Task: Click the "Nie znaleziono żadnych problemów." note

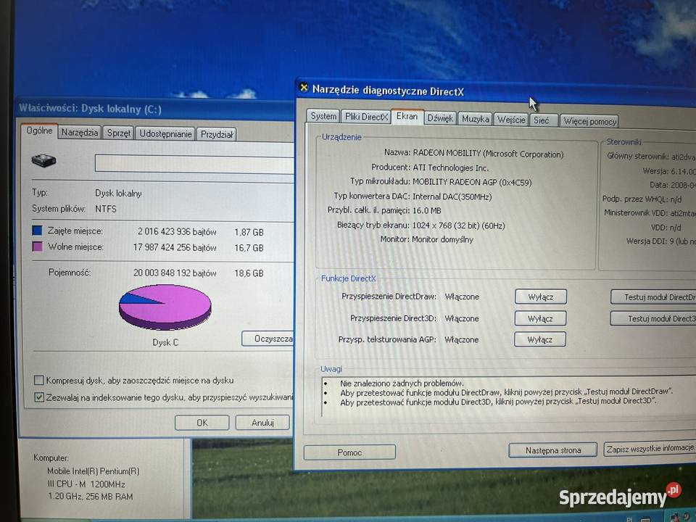Action: (x=402, y=383)
